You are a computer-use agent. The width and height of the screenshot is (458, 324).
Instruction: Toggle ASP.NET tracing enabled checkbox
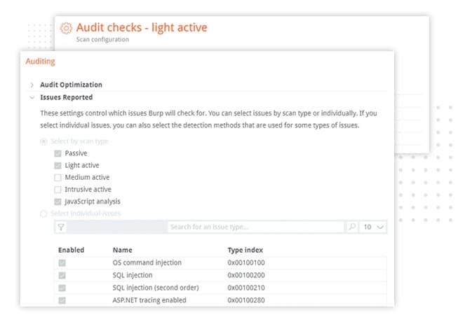[62, 300]
